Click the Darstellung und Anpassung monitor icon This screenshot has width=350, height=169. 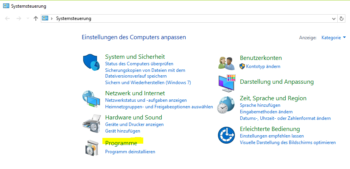(x=227, y=83)
